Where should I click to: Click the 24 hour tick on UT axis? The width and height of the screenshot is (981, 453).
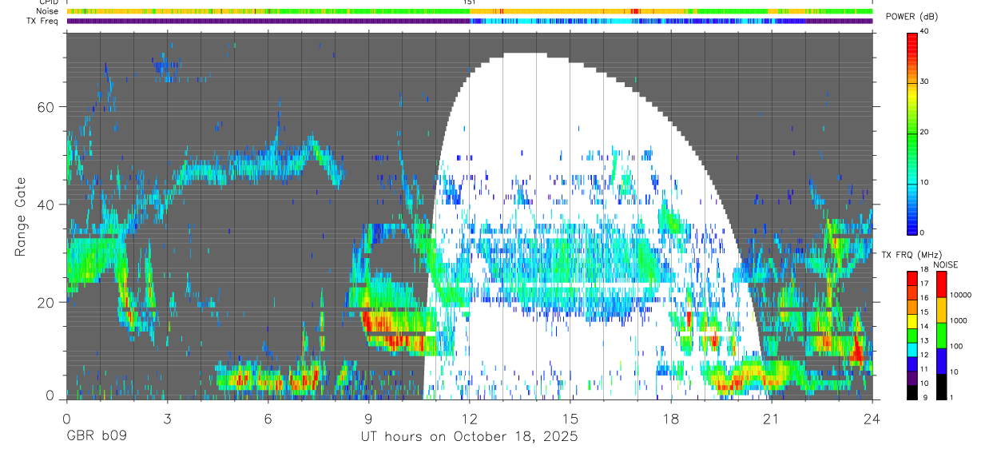click(872, 418)
